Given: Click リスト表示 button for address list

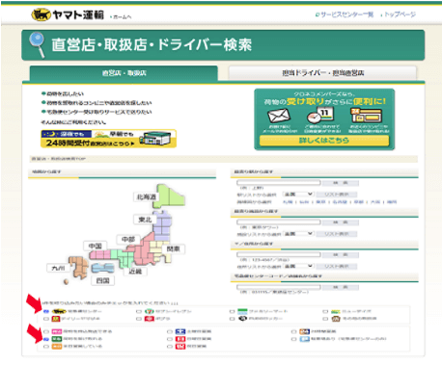Looking at the screenshot, I should 337,267.
